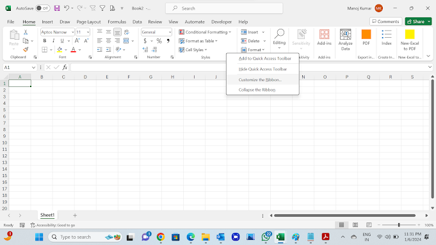Viewport: 436px width, 245px height.
Task: Open the Page Layout tab
Action: click(x=88, y=22)
